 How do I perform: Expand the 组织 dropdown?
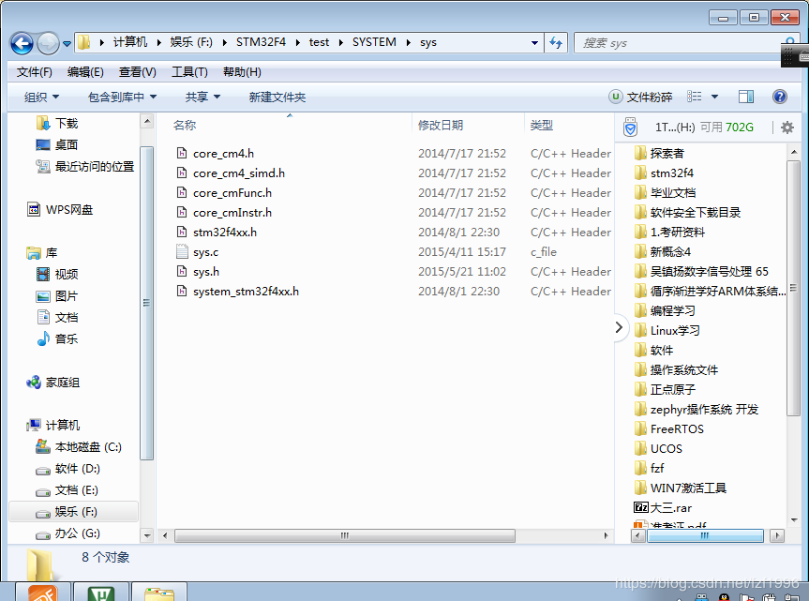pos(41,97)
